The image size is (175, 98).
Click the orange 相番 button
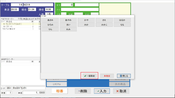click(x=60, y=91)
